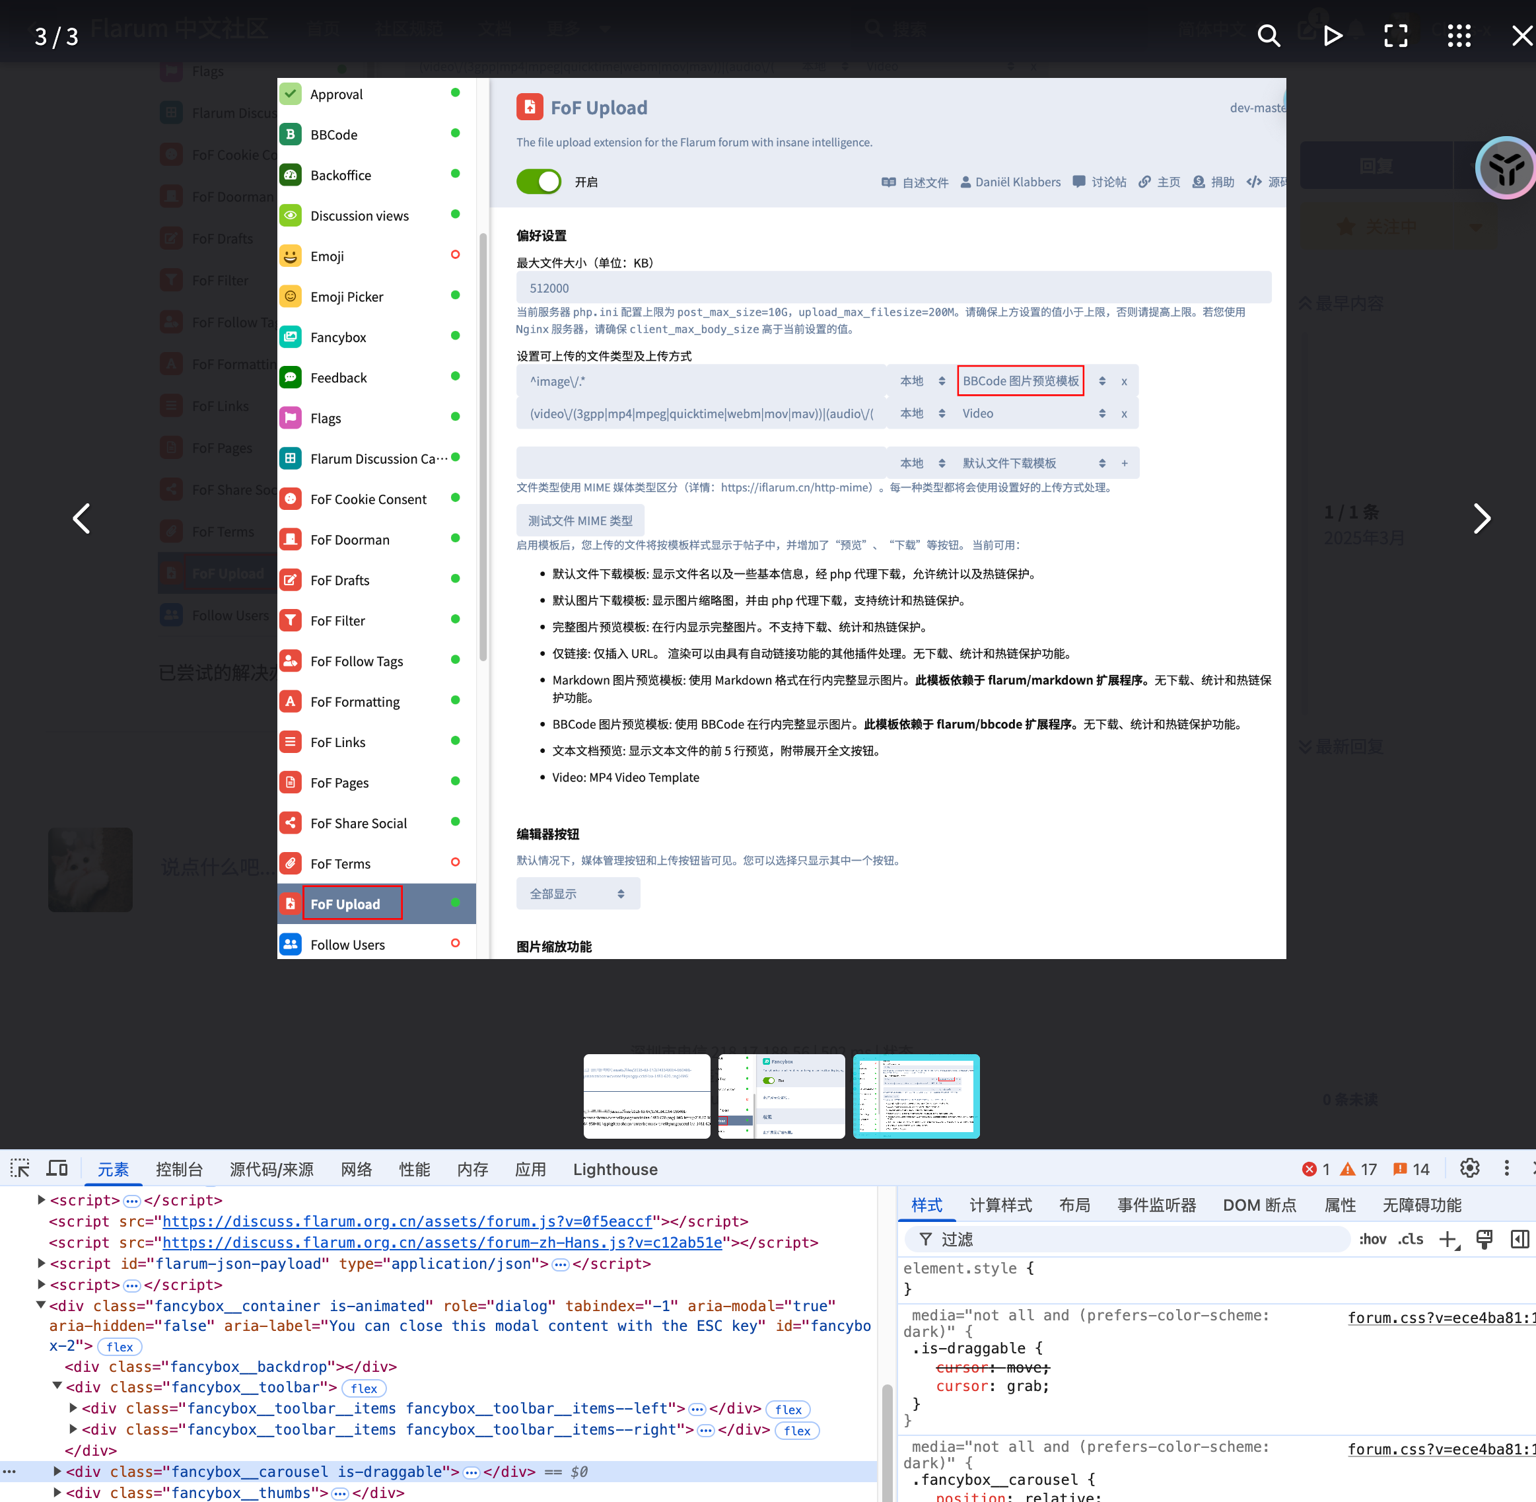Open 属性 sub-tab
Screen dimensions: 1536x1502
pos(1340,1205)
